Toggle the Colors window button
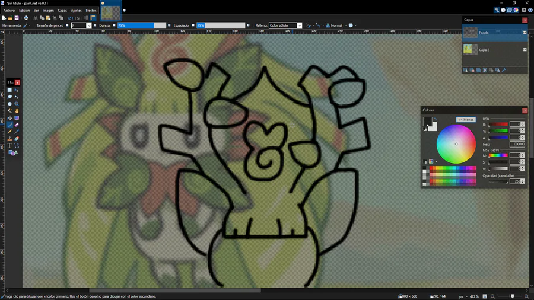 coord(516,10)
